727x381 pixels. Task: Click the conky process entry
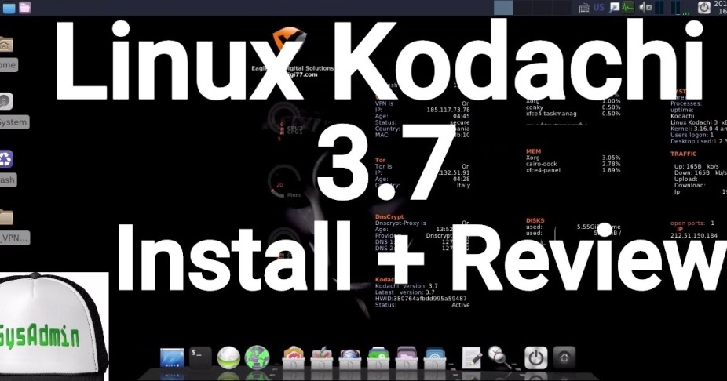coord(573,107)
